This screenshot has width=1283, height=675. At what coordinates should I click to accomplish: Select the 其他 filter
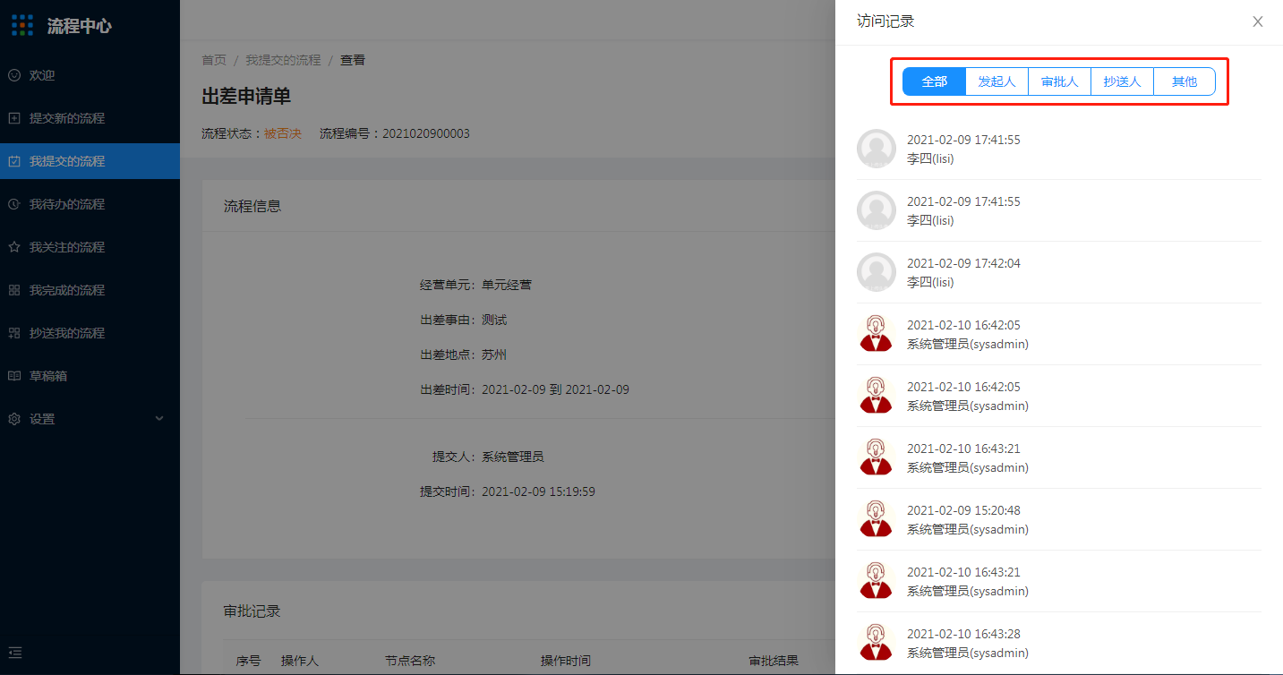coord(1185,81)
